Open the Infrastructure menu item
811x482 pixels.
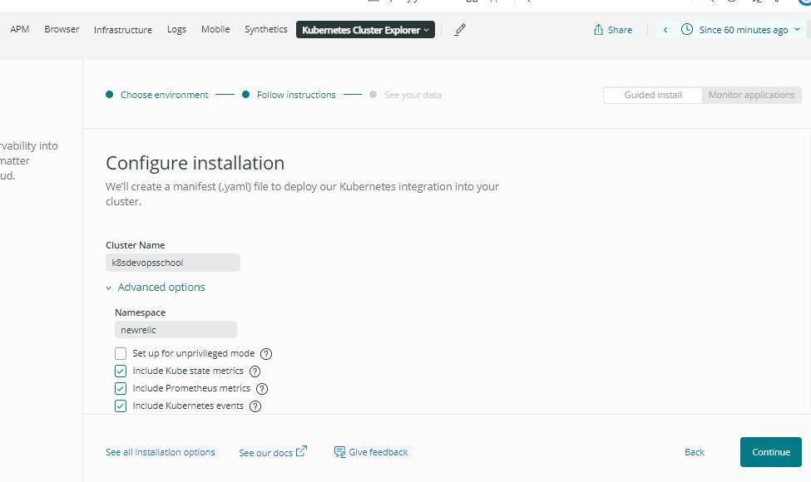123,30
